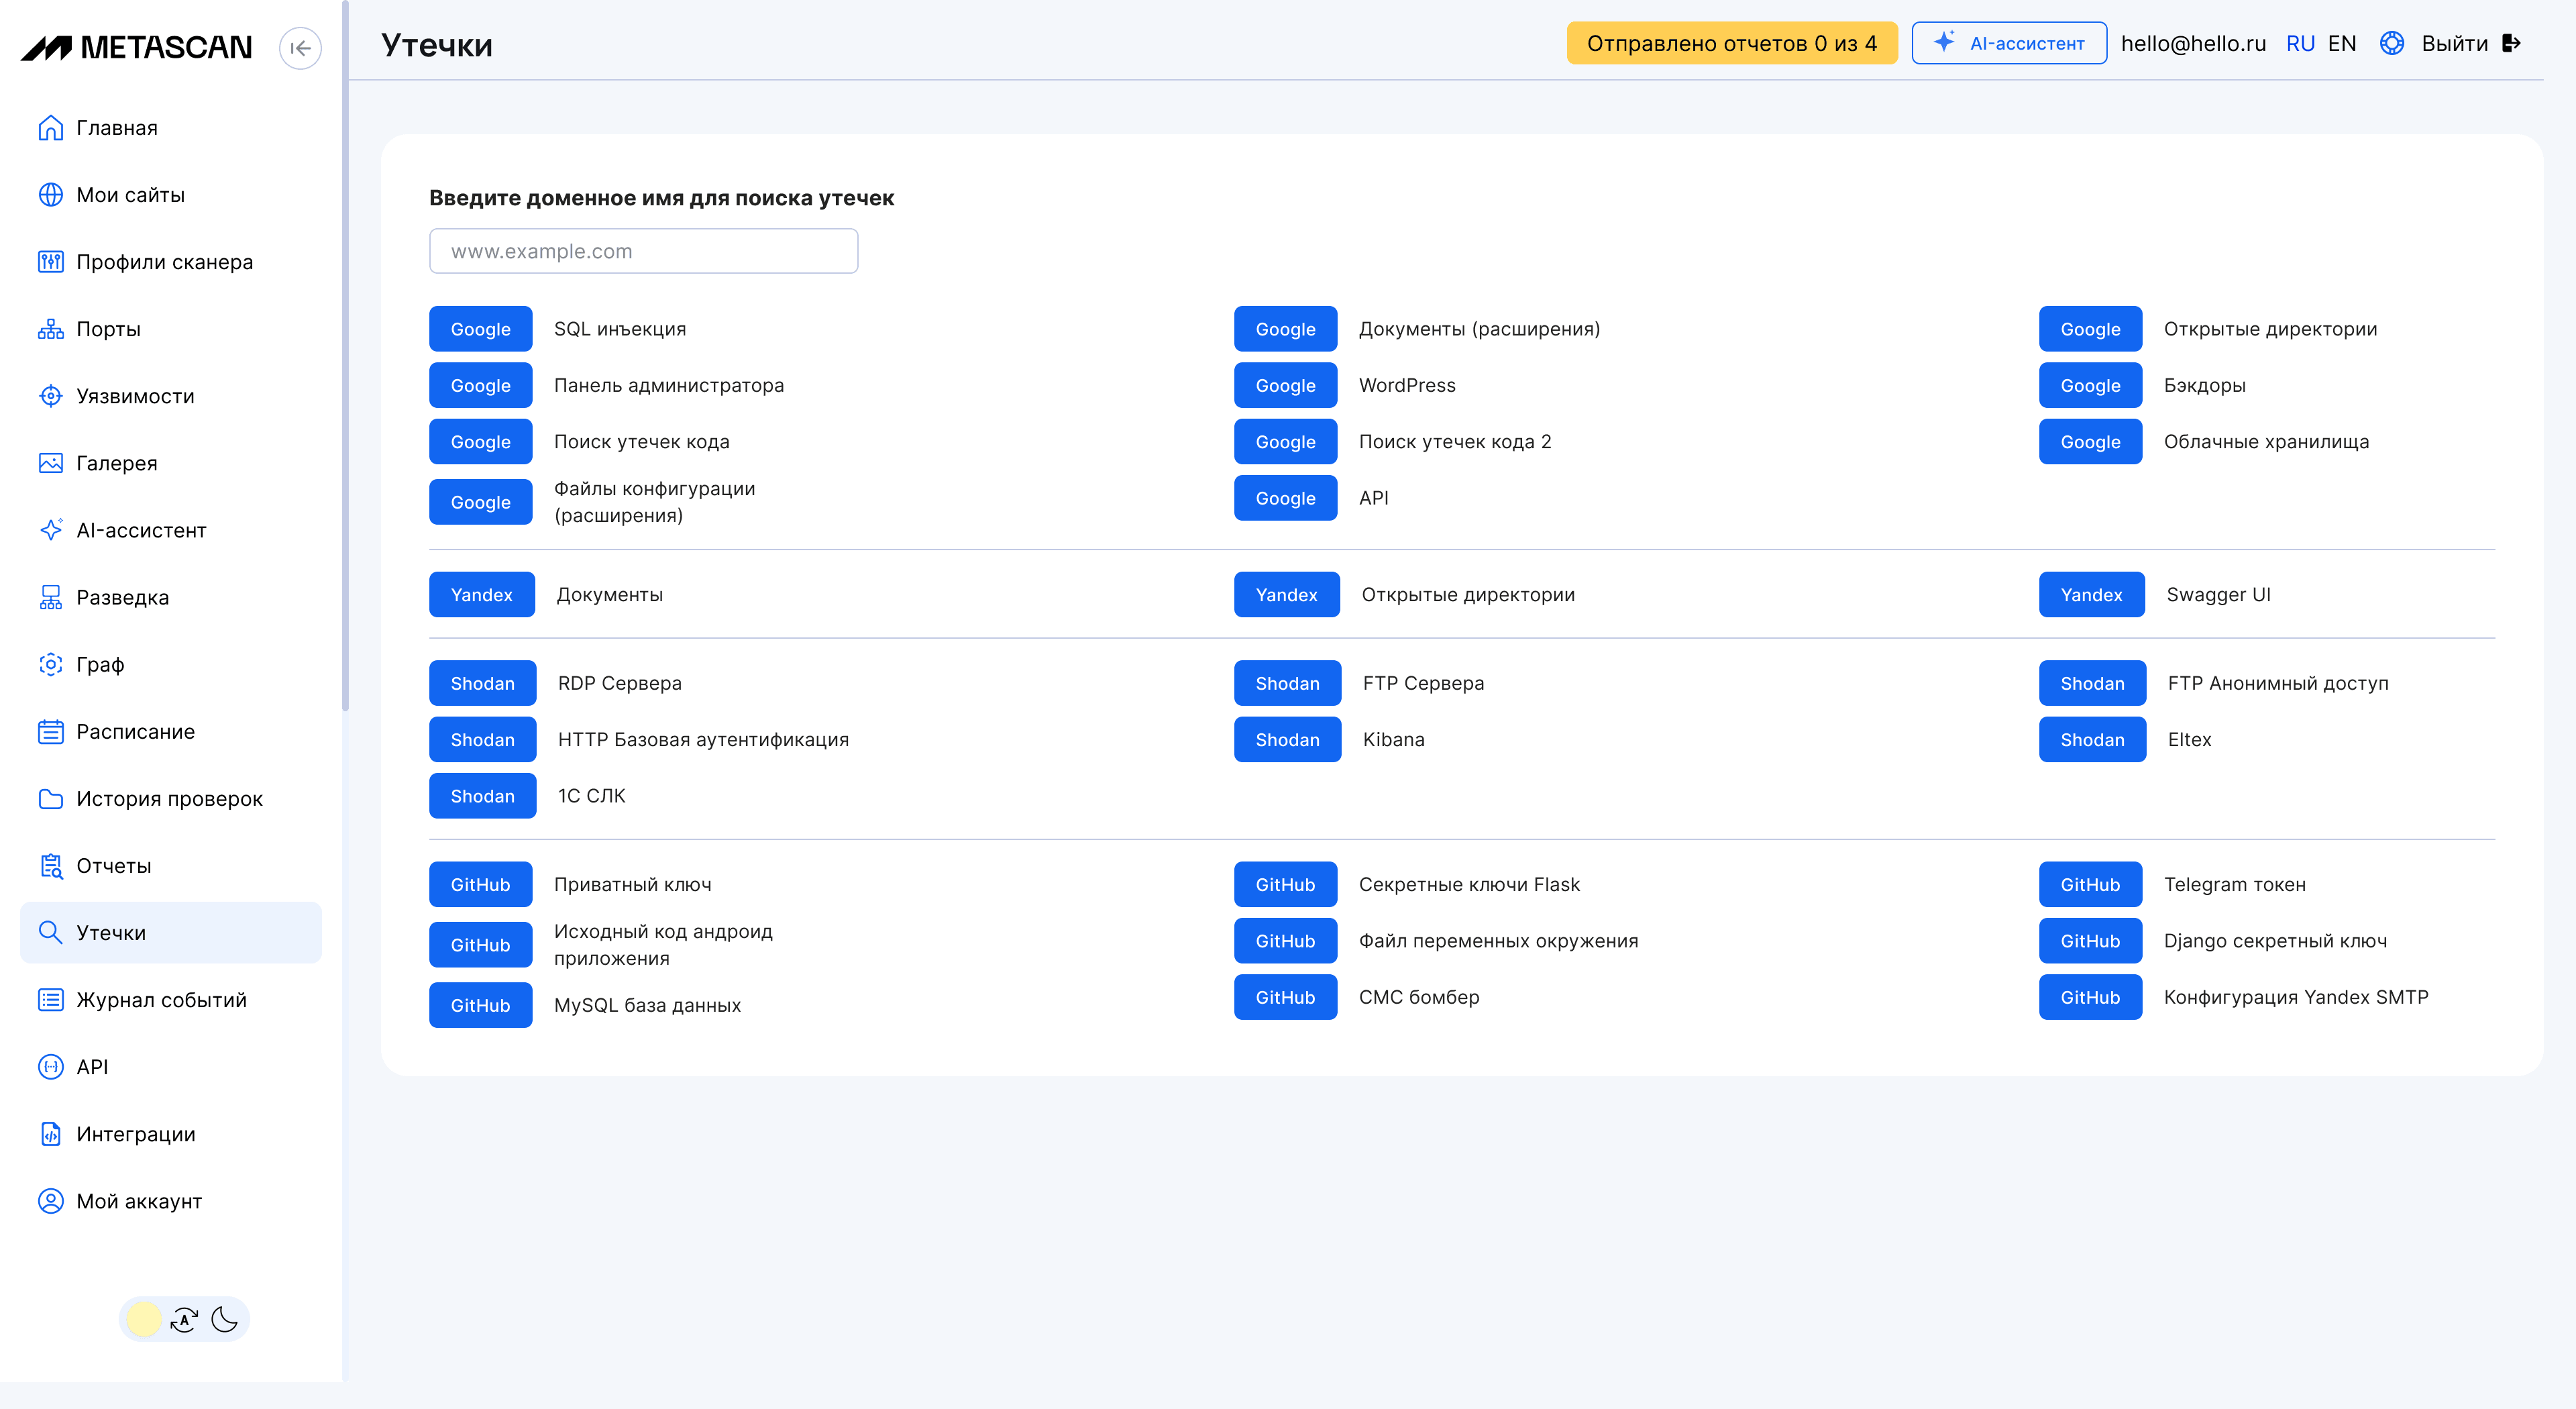Switch to dark theme moon toggle

(225, 1319)
